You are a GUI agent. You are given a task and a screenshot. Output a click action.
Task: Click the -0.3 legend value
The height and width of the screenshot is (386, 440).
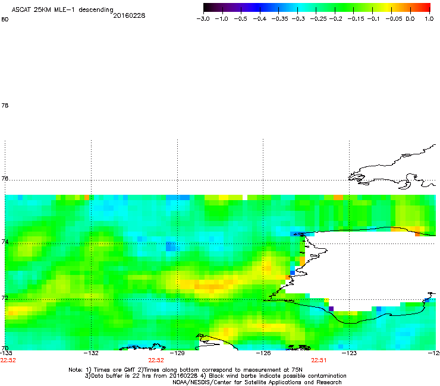pyautogui.click(x=298, y=19)
